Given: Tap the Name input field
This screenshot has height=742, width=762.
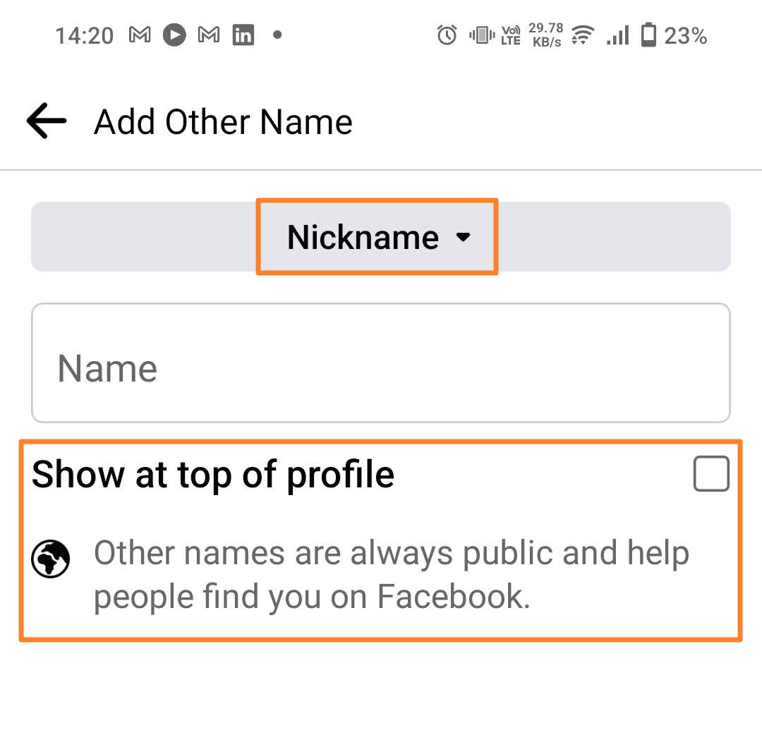Looking at the screenshot, I should [x=381, y=362].
